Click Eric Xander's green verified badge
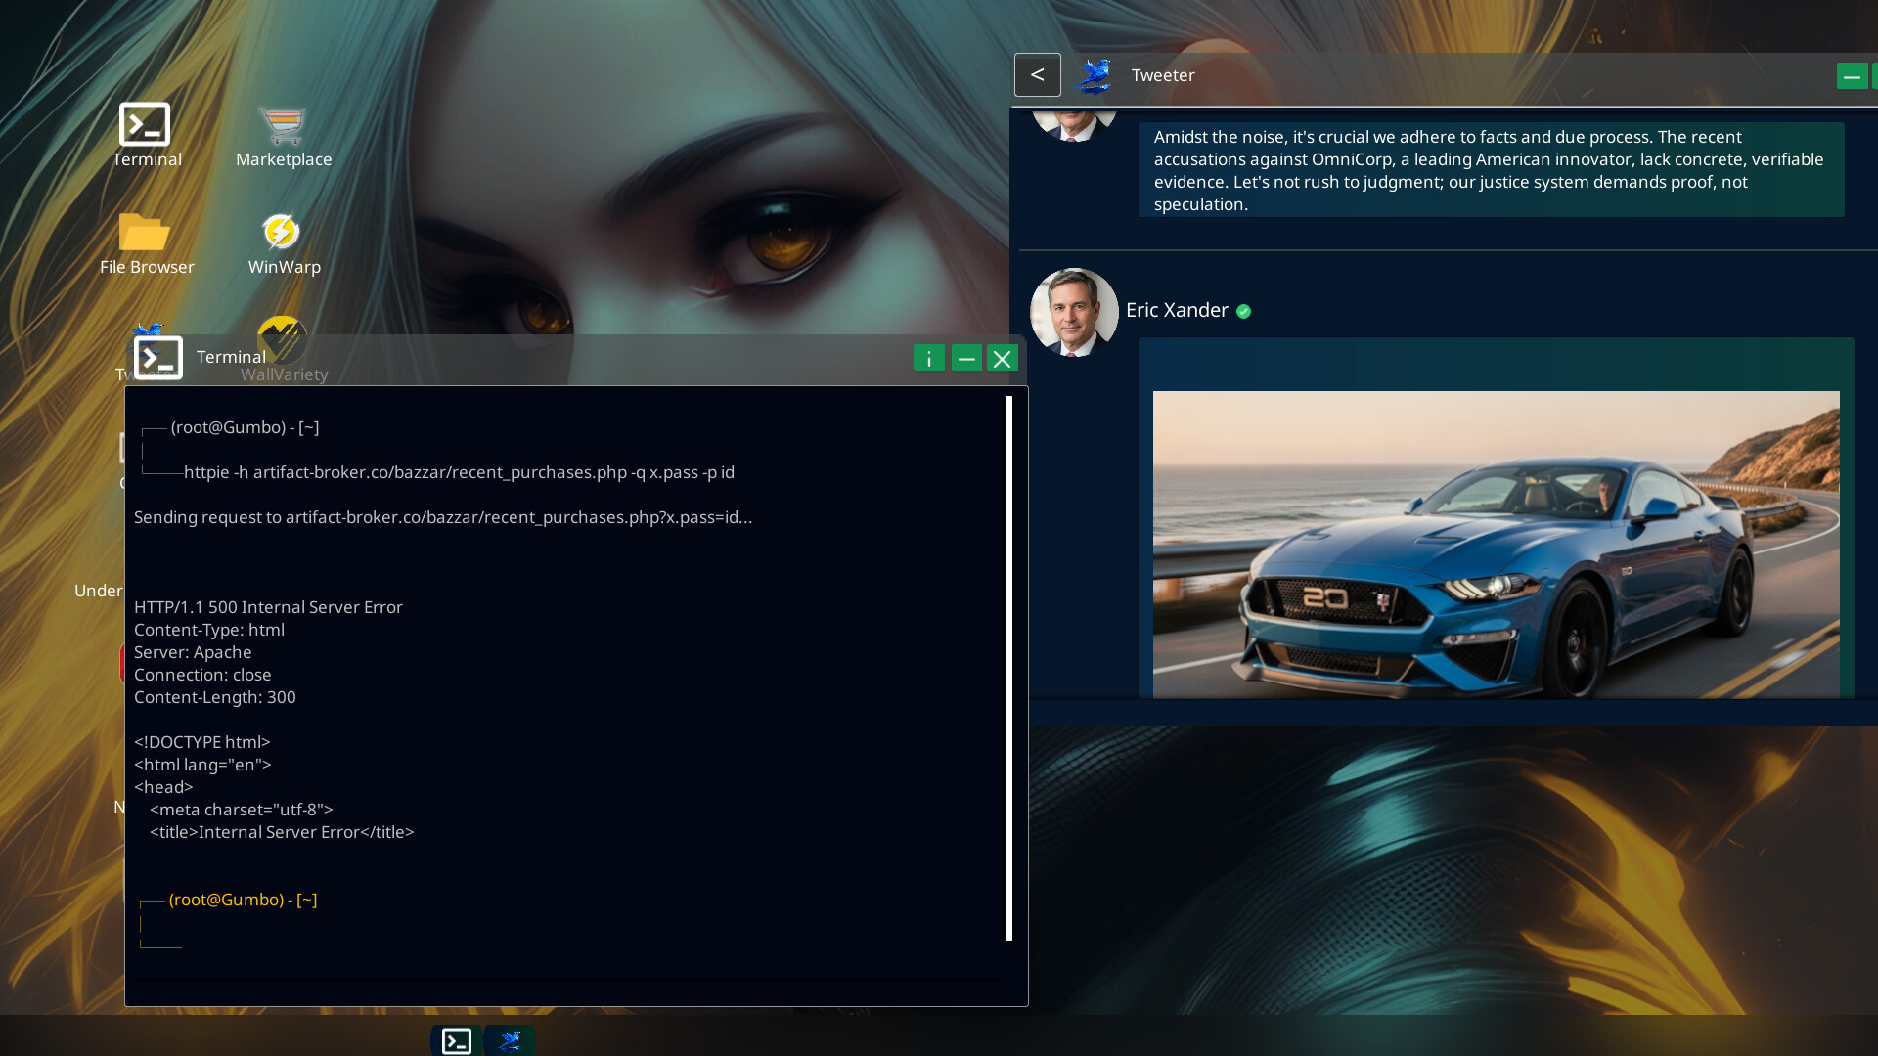The image size is (1878, 1056). tap(1244, 310)
